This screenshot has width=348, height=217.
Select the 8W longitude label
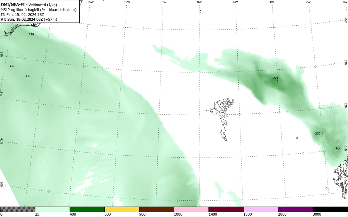click(x=199, y=2)
